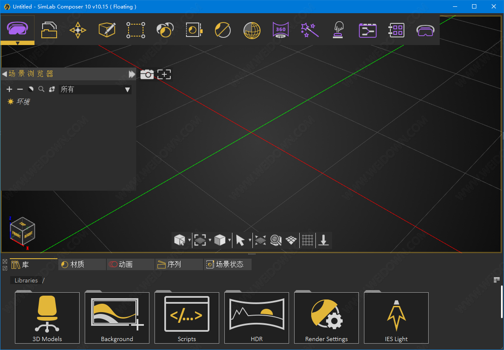Select the cursor arrow selection tool
Viewport: 504px width, 350px height.
[240, 240]
